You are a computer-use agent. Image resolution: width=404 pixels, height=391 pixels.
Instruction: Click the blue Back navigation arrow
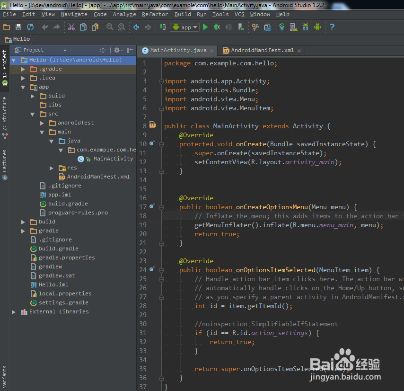(136, 27)
